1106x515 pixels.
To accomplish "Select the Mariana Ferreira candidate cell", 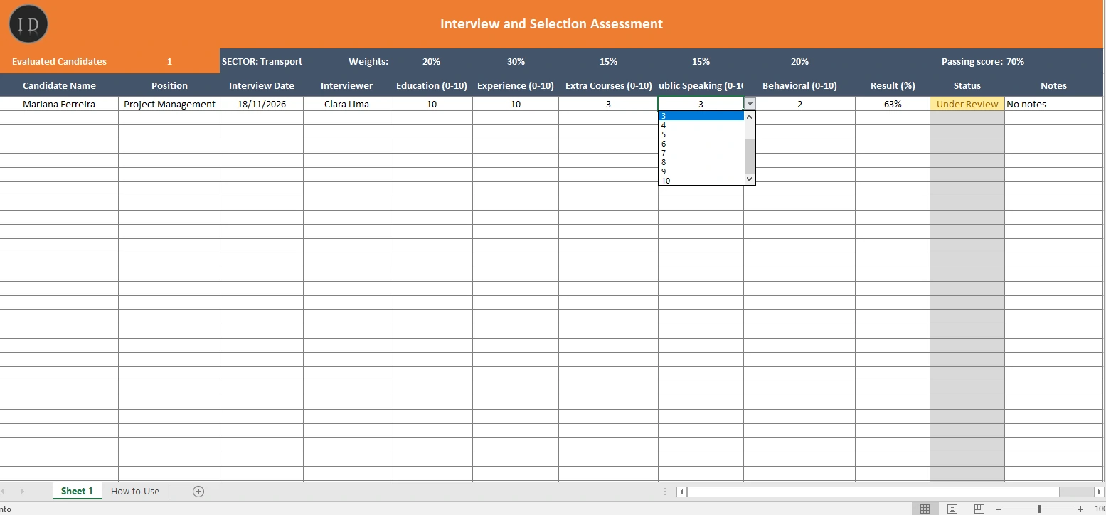I will coord(59,104).
